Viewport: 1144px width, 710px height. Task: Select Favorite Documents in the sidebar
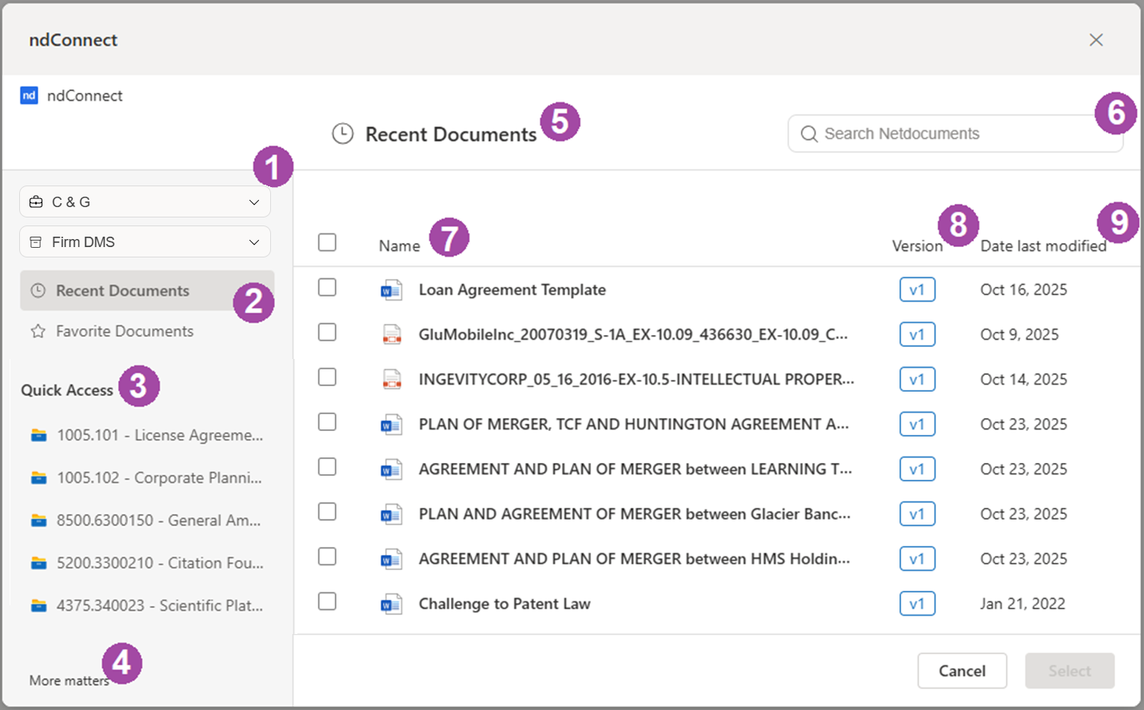[147, 331]
